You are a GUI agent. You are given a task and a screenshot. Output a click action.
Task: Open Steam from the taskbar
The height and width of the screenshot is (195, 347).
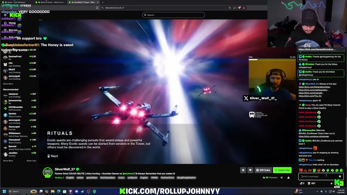tap(82, 191)
